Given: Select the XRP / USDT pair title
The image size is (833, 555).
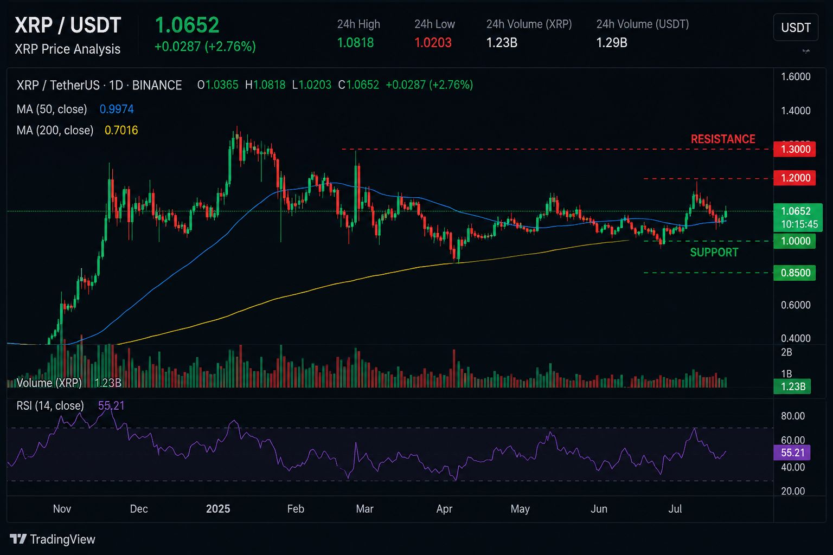Looking at the screenshot, I should (x=68, y=25).
